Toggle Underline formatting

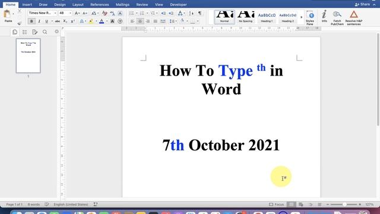46,21
